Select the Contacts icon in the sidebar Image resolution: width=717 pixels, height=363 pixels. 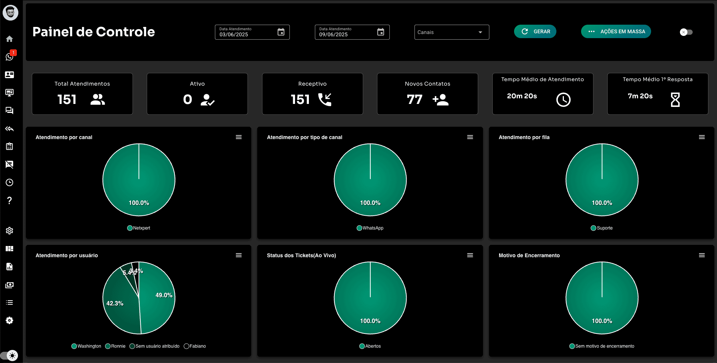pyautogui.click(x=9, y=75)
